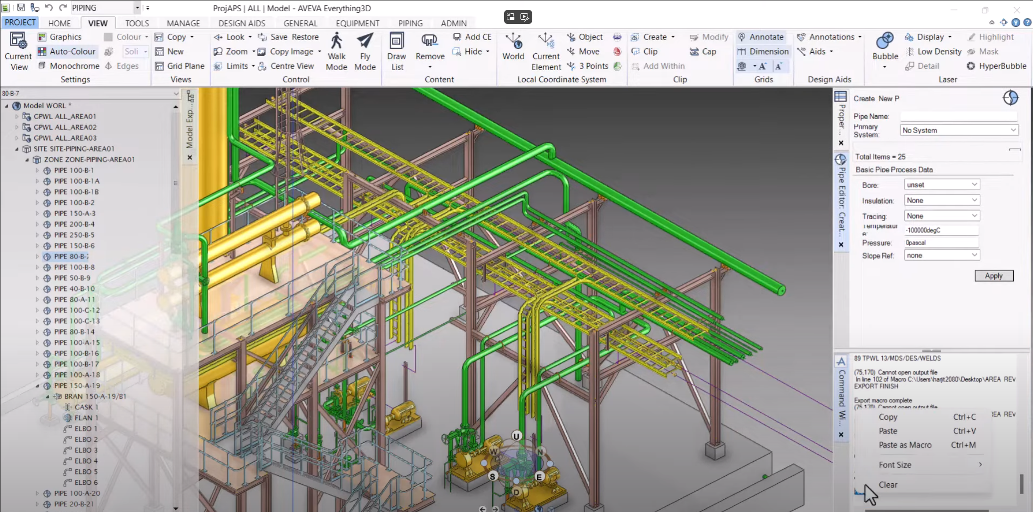Select PIPE 100-B-8 in model tree
The image size is (1033, 512).
click(x=74, y=267)
